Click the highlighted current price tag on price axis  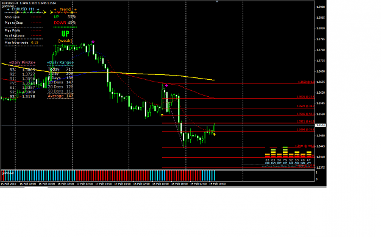pos(321,125)
